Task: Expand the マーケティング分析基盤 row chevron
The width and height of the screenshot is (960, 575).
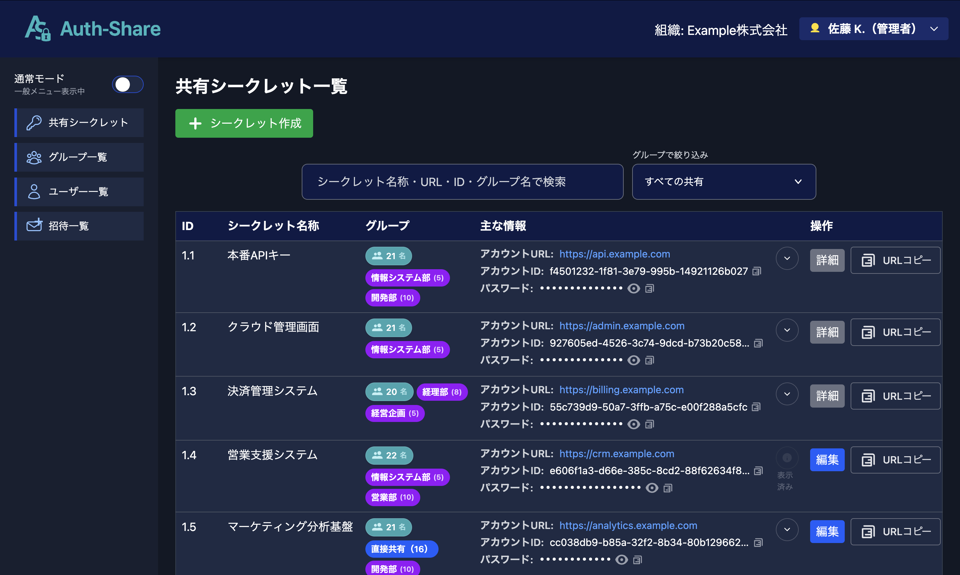Action: point(787,530)
